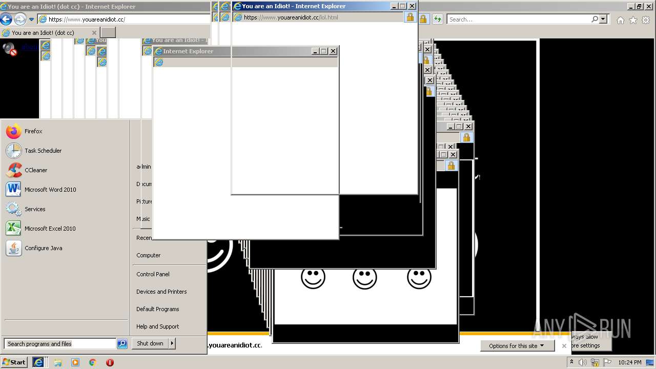Click the search magnifier in IE toolbar
Screen dimensions: 656x369
pos(594,19)
